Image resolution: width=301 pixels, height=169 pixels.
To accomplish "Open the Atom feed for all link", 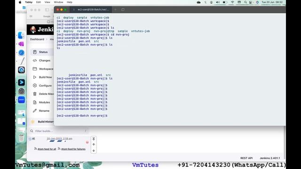I will pyautogui.click(x=47, y=149).
